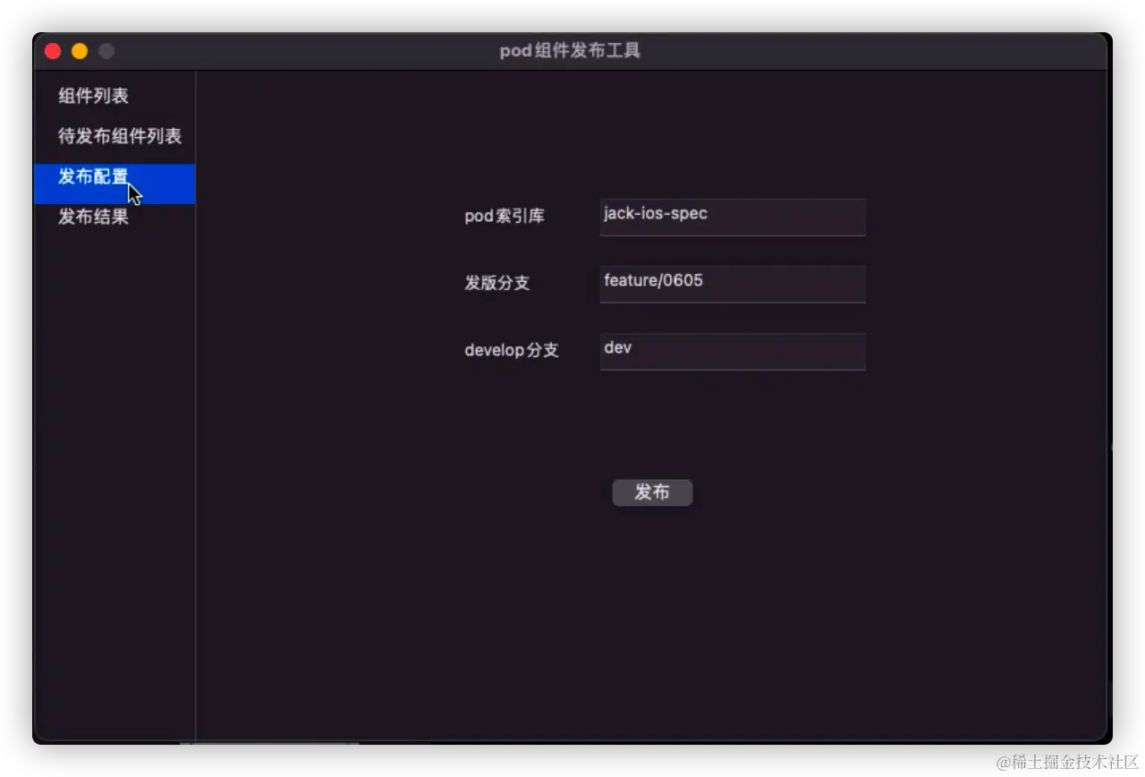Click the 发版分支 label
This screenshot has width=1145, height=777.
click(x=497, y=283)
